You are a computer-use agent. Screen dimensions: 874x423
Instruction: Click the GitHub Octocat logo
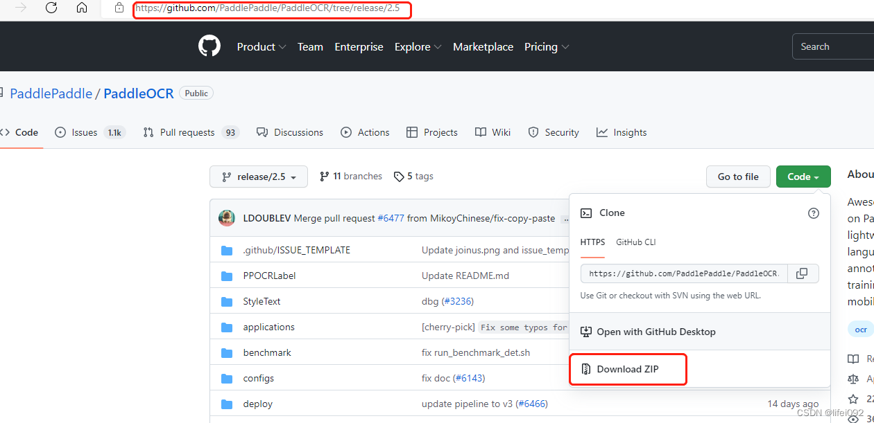(209, 46)
